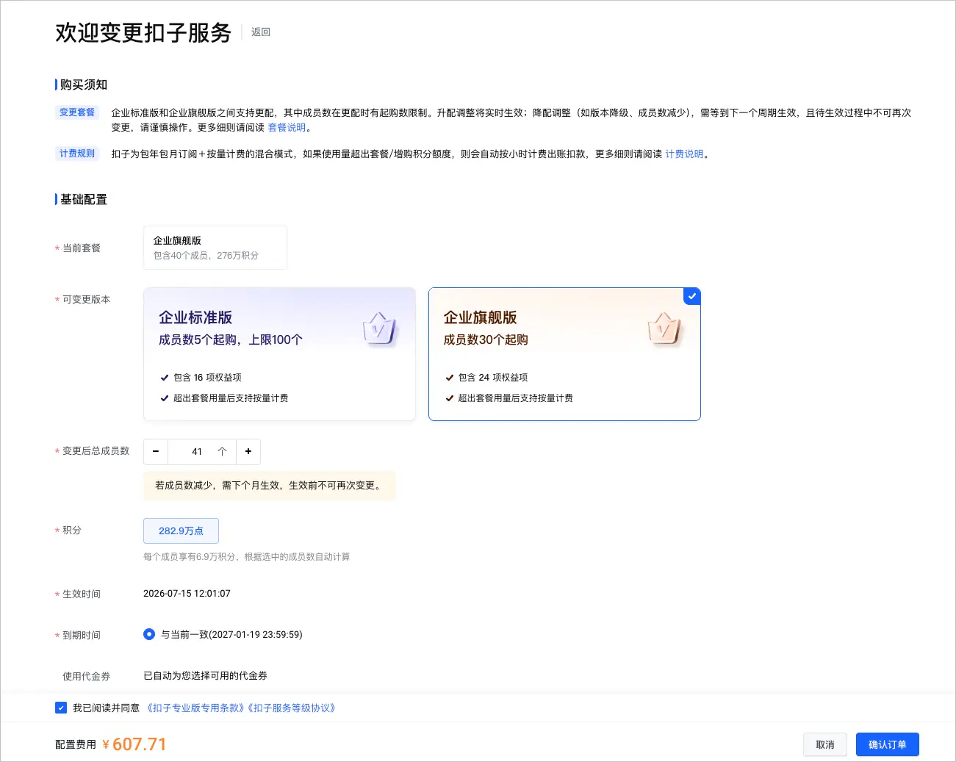Image resolution: width=956 pixels, height=762 pixels.
Task: Select the 企业旗舰版 plan card
Action: pyautogui.click(x=564, y=354)
